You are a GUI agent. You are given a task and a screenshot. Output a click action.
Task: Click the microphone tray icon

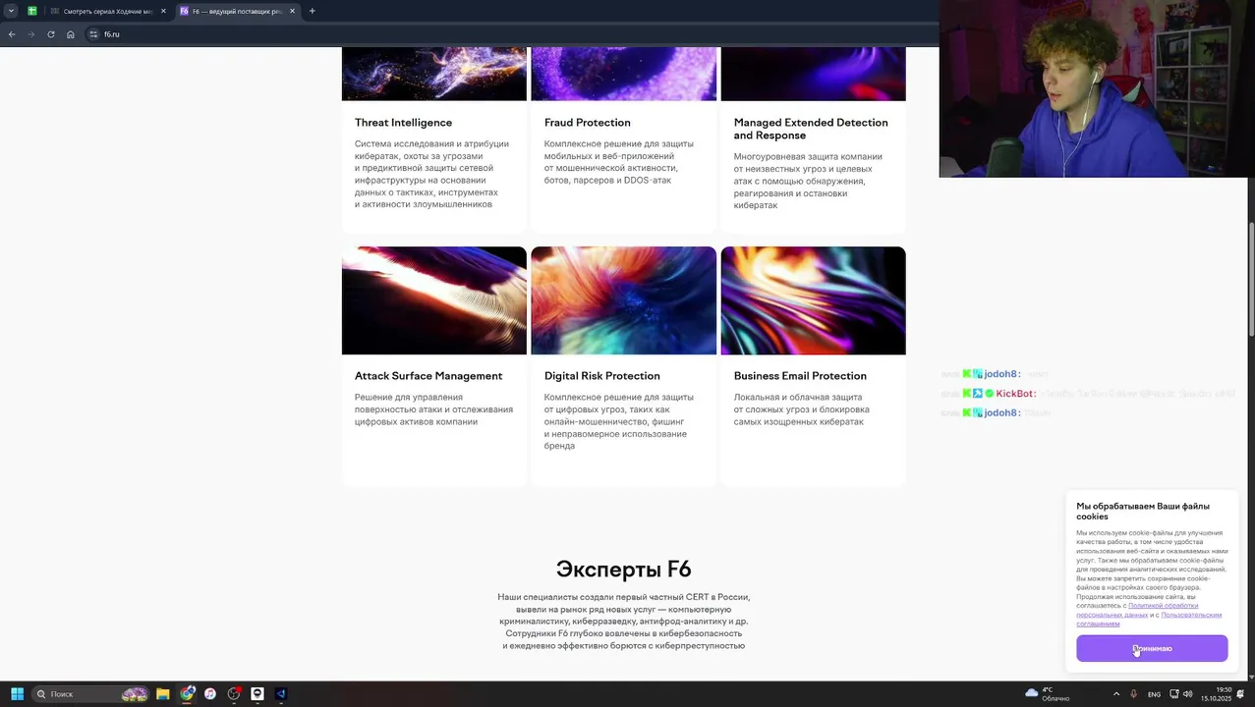pyautogui.click(x=1133, y=694)
